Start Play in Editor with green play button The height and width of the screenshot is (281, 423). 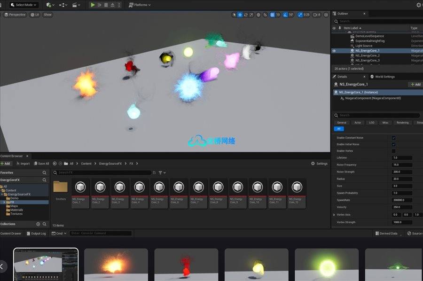93,5
